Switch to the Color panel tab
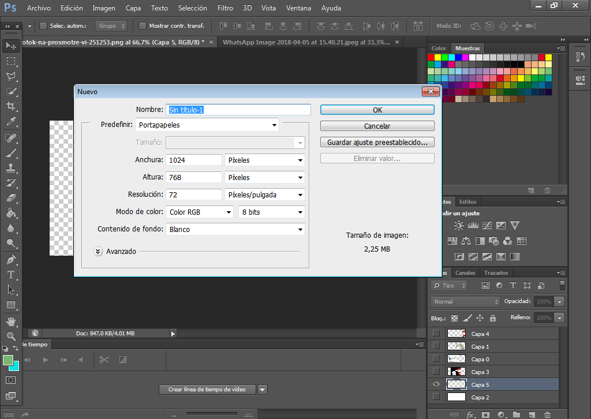 pos(439,48)
